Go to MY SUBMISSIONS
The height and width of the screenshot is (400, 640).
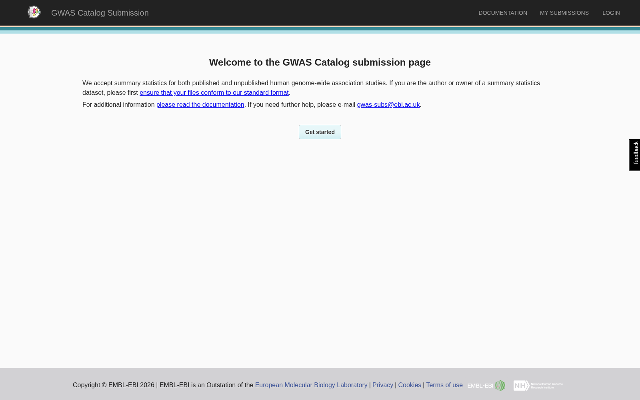tap(564, 13)
